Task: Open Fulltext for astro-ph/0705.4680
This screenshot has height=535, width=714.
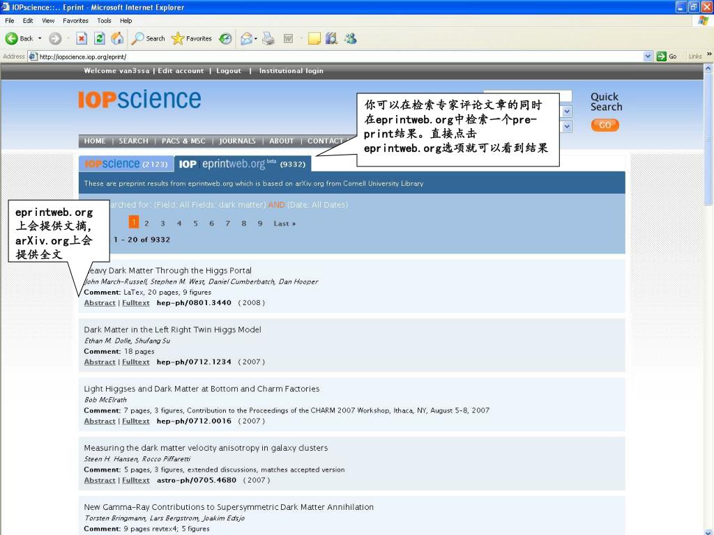Action: (x=136, y=481)
